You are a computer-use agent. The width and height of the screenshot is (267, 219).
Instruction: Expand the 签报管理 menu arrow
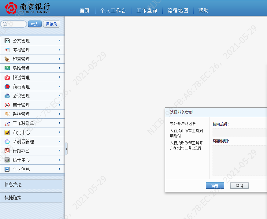pos(60,50)
